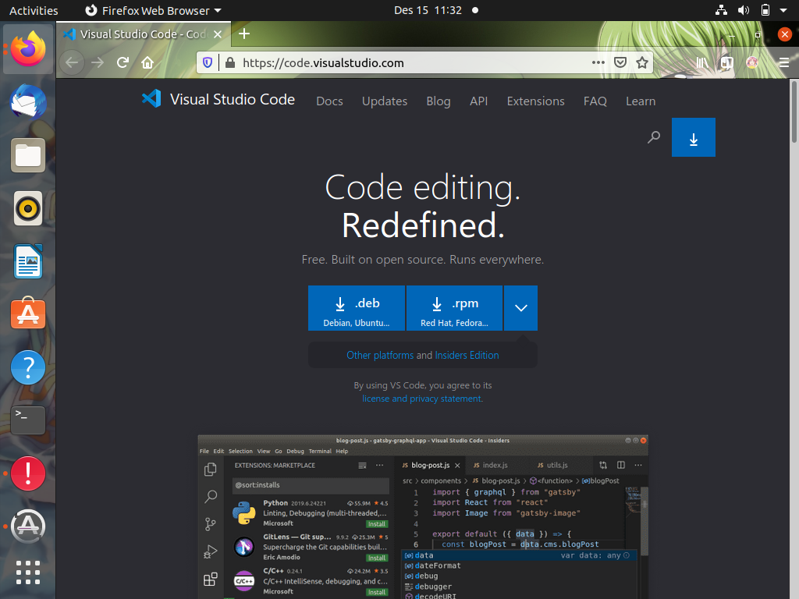799x599 pixels.
Task: Open the Firefox Web Browser title bar menu
Action: [153, 10]
